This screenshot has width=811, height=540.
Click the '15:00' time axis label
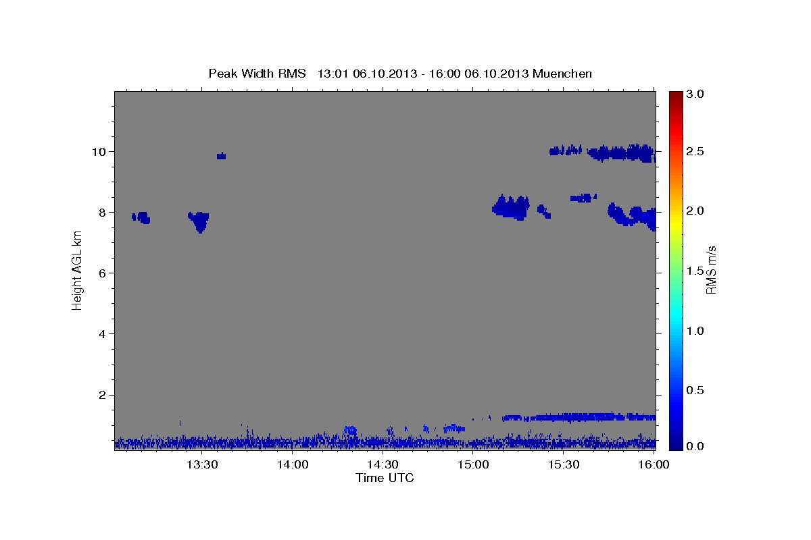tap(473, 464)
